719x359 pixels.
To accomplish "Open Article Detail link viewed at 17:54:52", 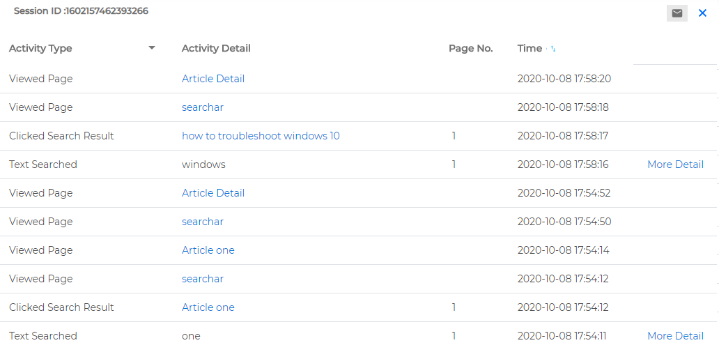I will (213, 193).
